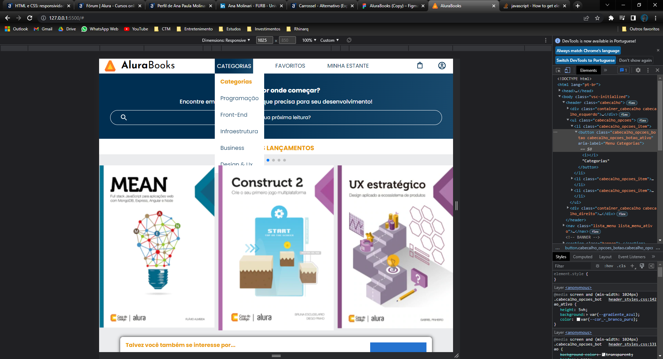Open device toolbar more options menu
Image resolution: width=663 pixels, height=359 pixels.
tap(546, 40)
